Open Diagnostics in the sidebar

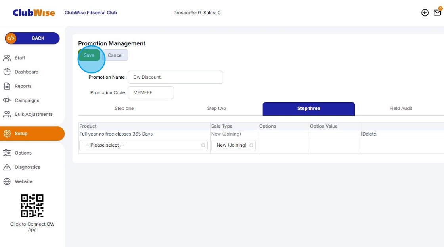(x=27, y=167)
